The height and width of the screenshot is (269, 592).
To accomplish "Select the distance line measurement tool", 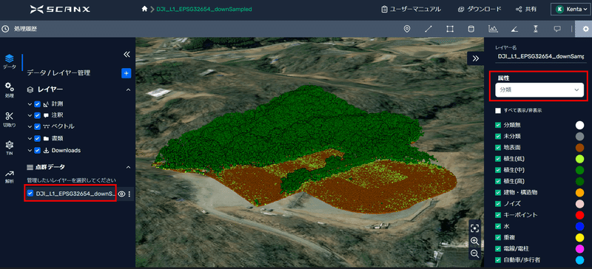I will [x=428, y=29].
